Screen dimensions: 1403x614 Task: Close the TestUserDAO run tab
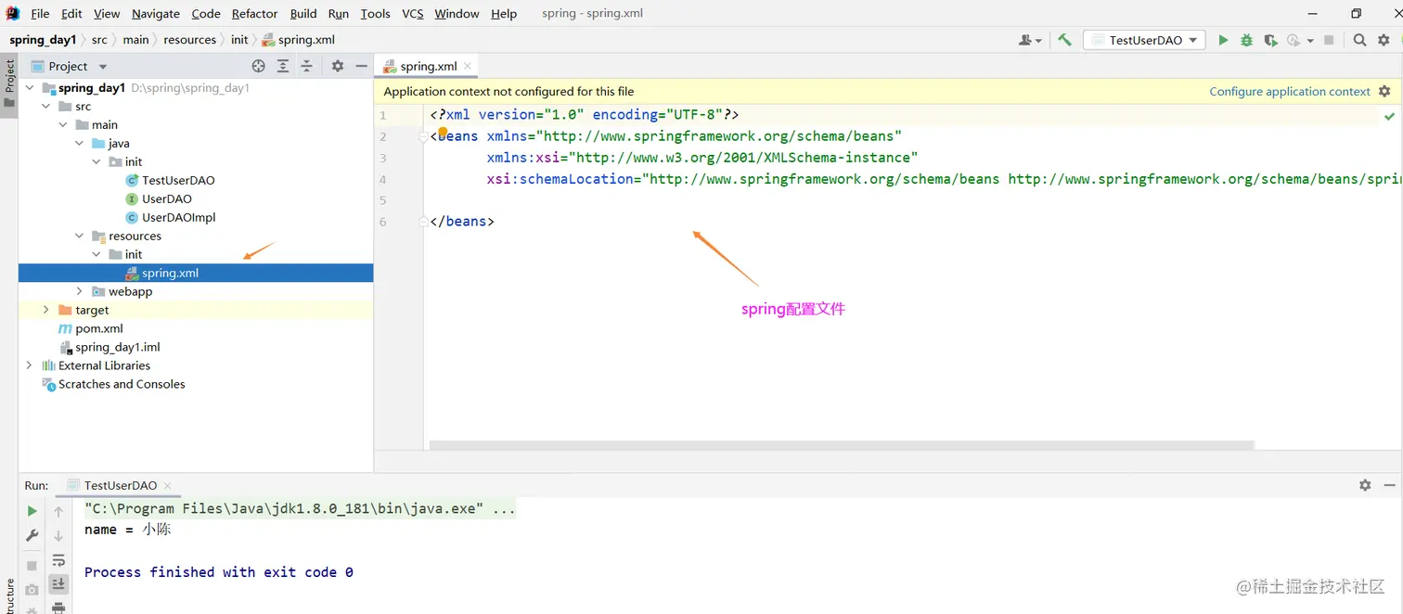pyautogui.click(x=167, y=485)
